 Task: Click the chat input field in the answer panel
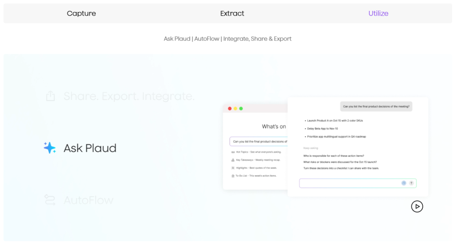358,183
